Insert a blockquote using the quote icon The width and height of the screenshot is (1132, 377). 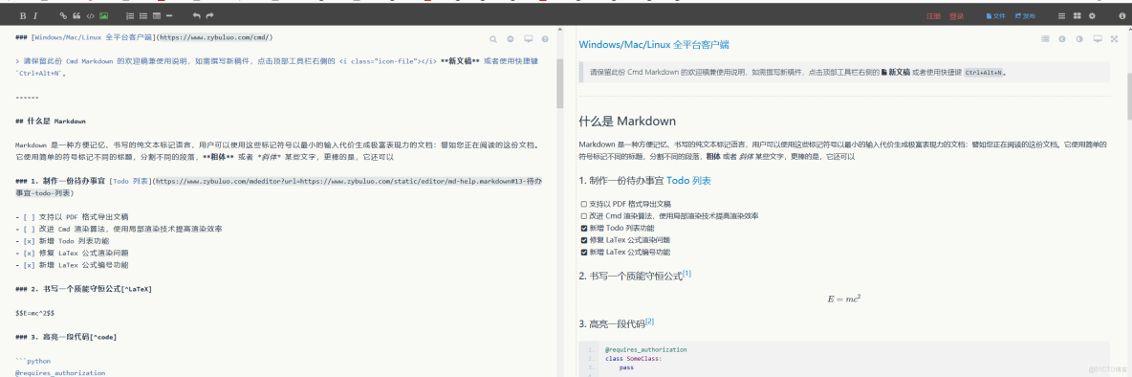(76, 15)
